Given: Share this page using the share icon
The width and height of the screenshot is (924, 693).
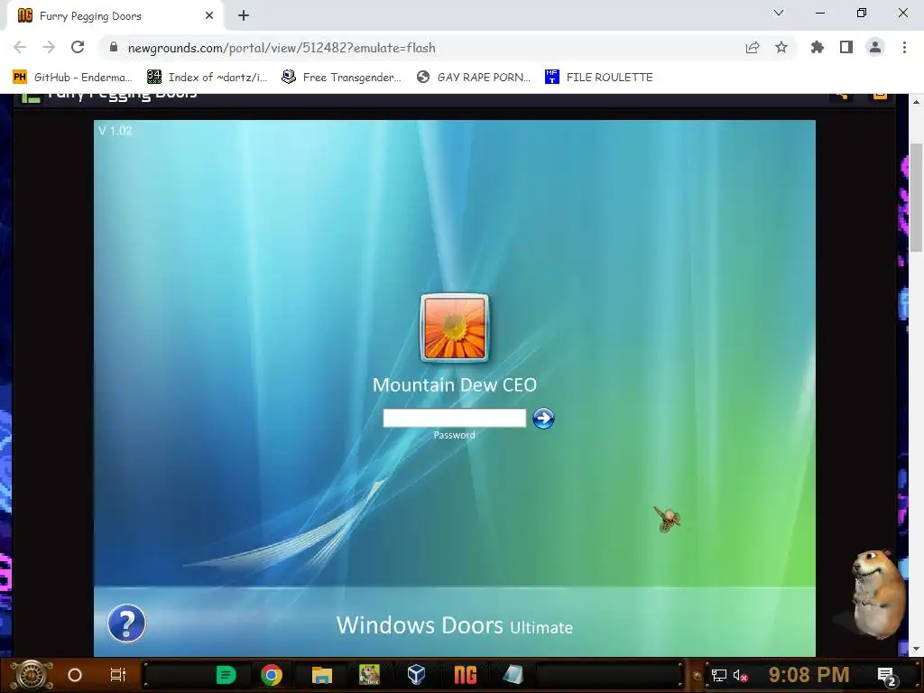Looking at the screenshot, I should [x=753, y=47].
